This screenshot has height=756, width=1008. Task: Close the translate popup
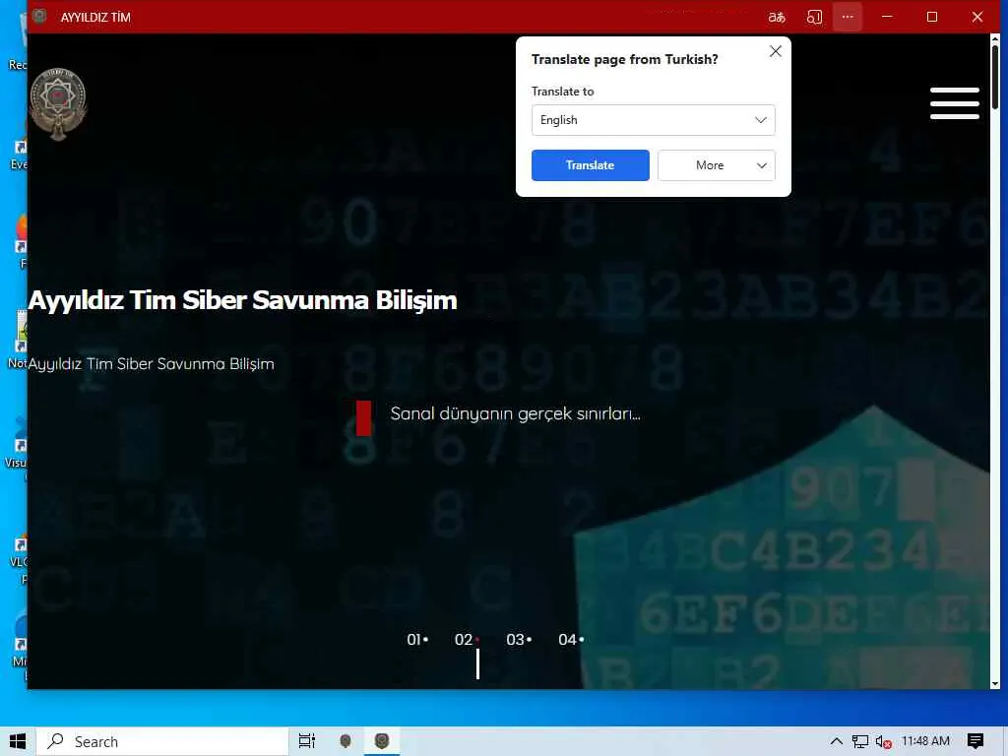point(776,51)
